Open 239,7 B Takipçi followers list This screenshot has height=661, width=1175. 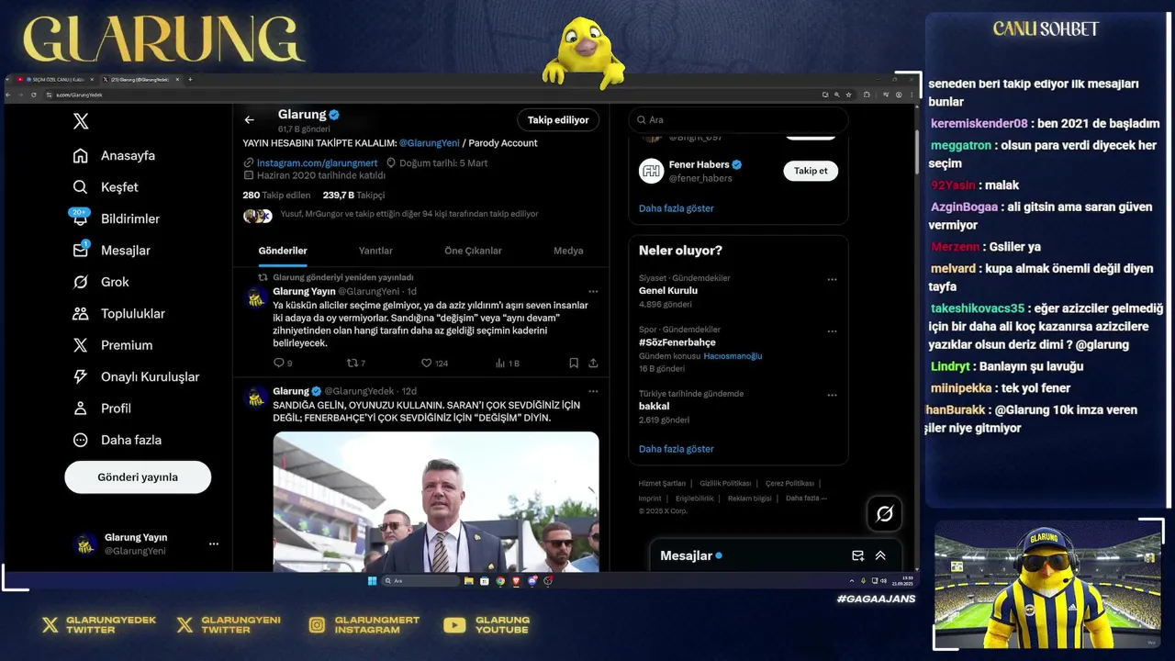(x=353, y=196)
